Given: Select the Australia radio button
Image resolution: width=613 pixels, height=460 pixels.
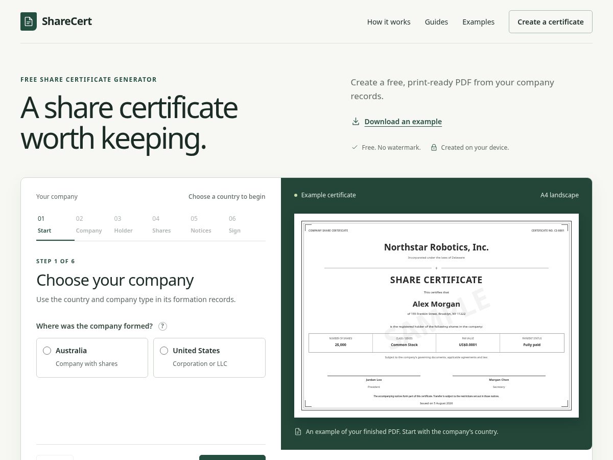Looking at the screenshot, I should click(x=47, y=351).
